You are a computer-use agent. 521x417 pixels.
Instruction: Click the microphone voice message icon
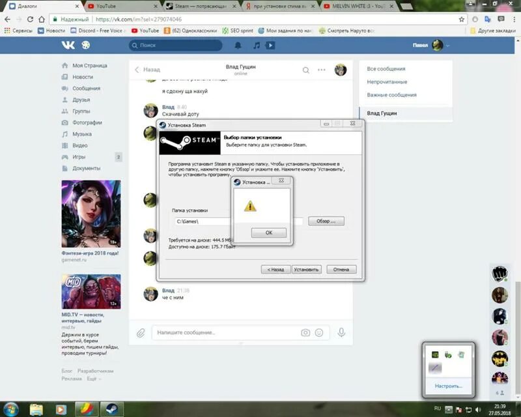(x=341, y=332)
